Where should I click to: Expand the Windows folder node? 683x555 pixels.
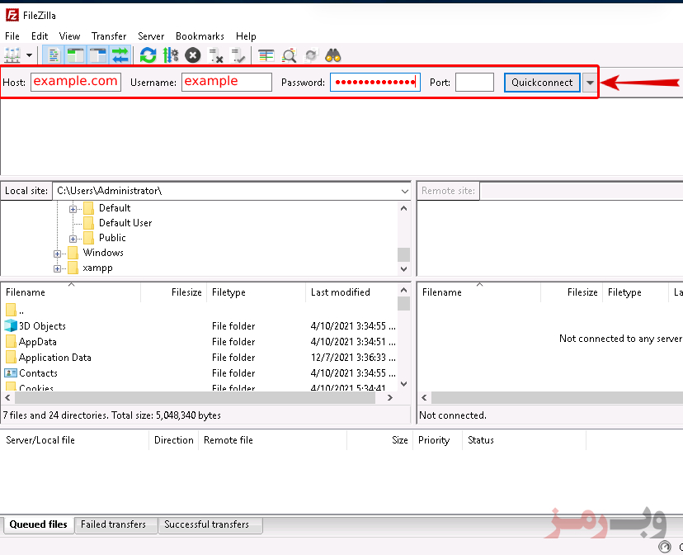(57, 254)
